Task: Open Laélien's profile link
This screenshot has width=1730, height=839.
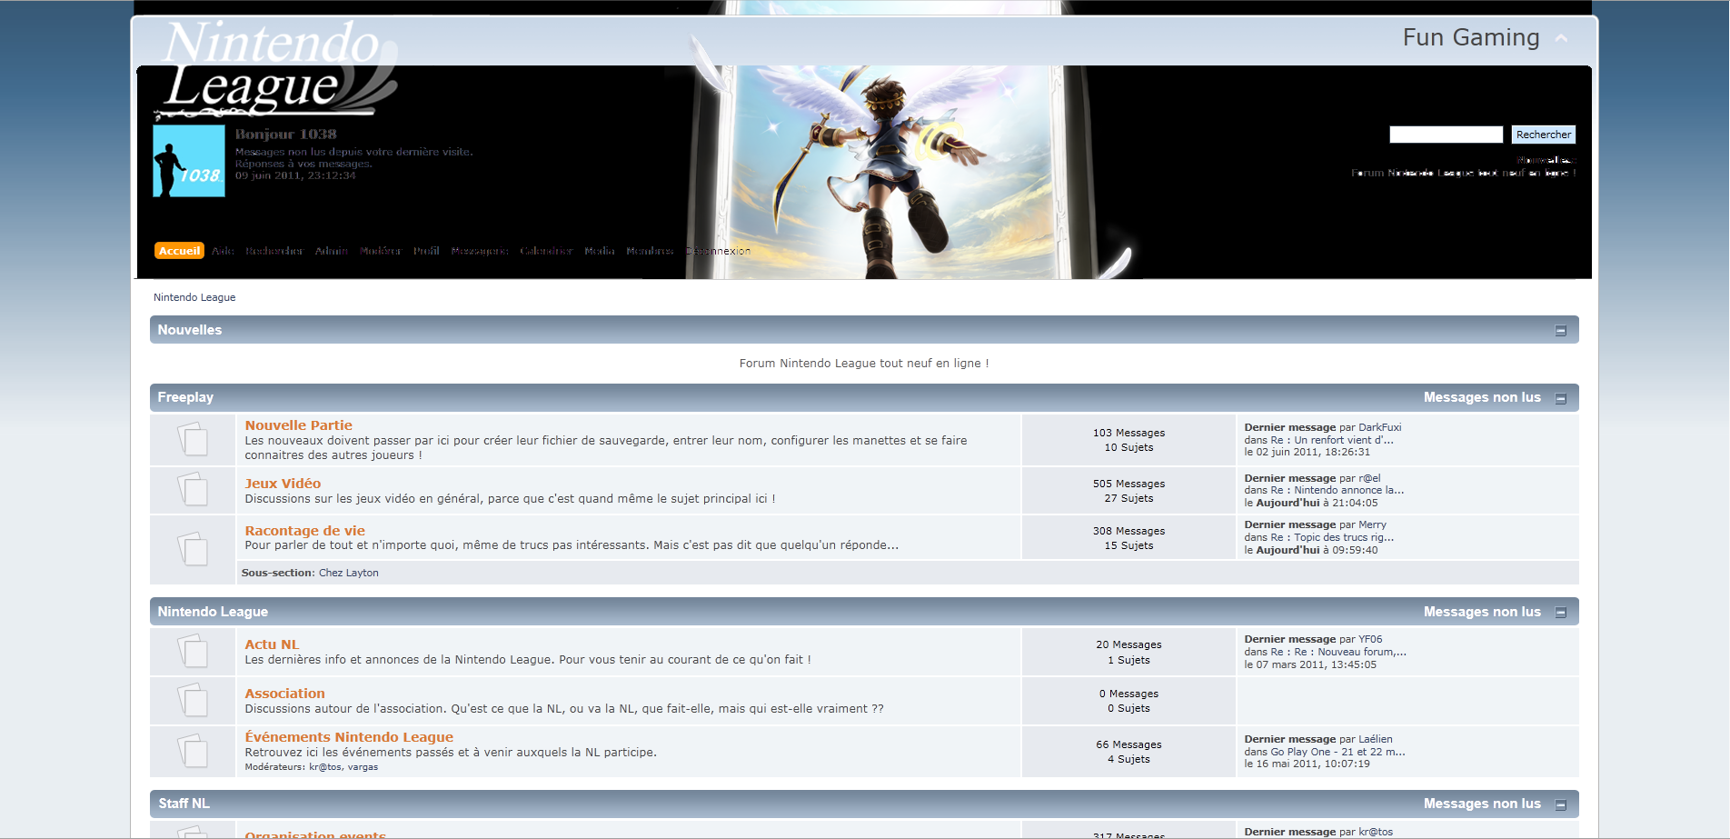Action: tap(1375, 739)
